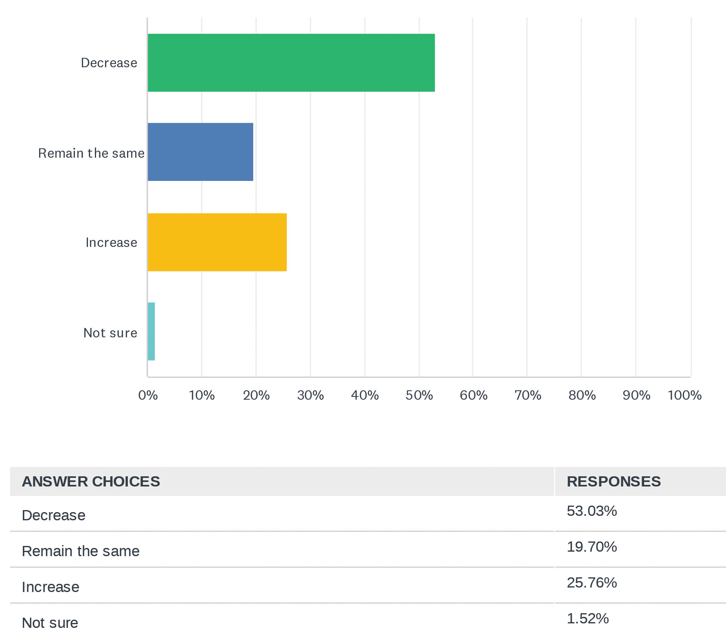Click the 100% tick on the x-axis

(684, 395)
